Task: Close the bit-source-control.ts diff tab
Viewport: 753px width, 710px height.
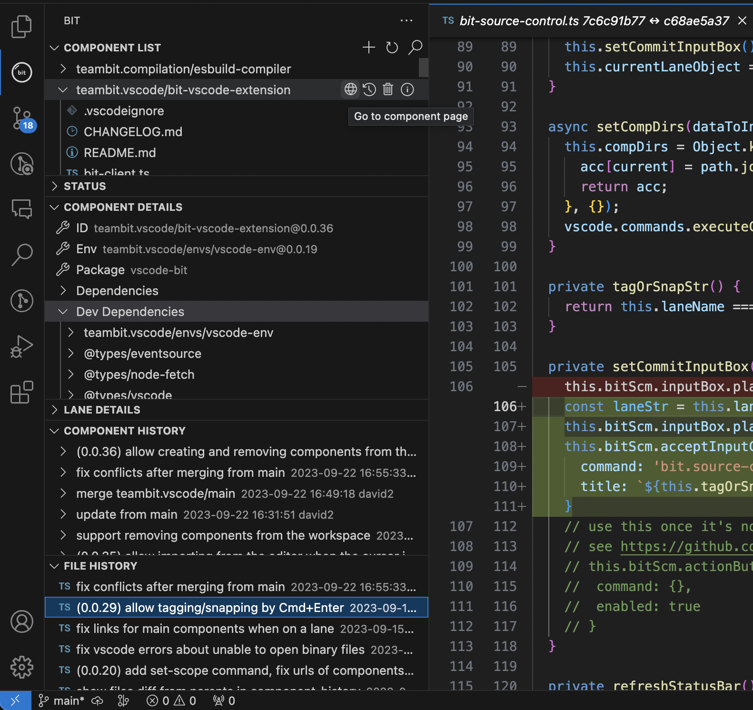Action: click(x=742, y=20)
